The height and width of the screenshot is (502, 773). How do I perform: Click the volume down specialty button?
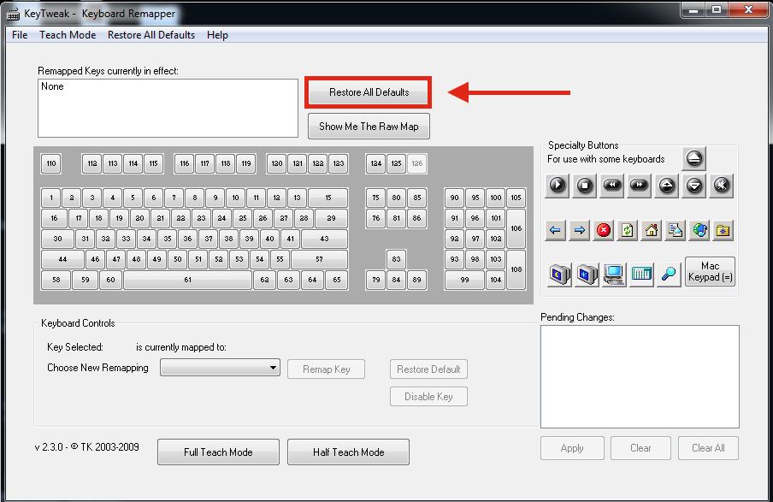[694, 186]
